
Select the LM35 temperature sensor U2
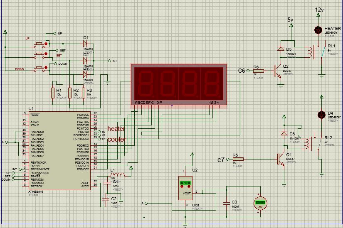click(x=185, y=188)
